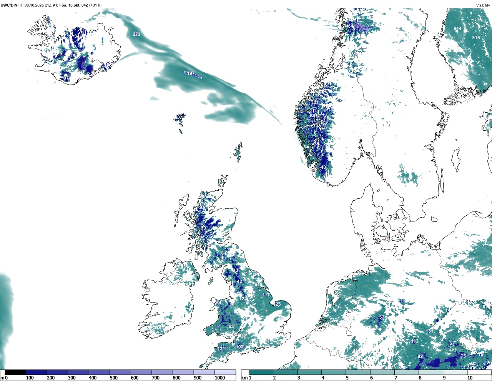
Task: Click the '75' value in the lower right
Action: coord(463,356)
